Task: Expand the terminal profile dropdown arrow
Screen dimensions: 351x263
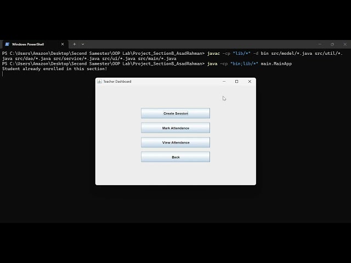Action: coord(83,44)
